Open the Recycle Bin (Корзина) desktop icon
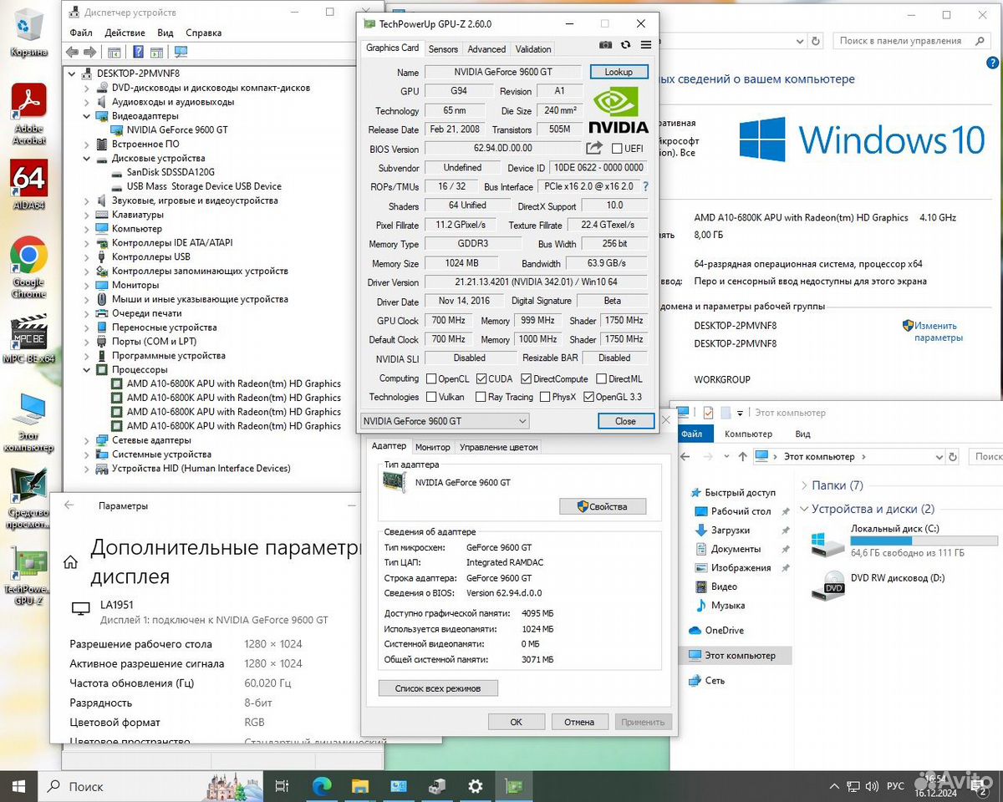The image size is (1003, 802). (29, 33)
